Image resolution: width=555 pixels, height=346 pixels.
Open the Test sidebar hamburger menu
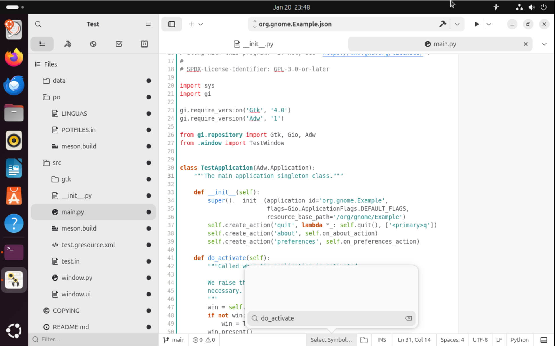click(x=148, y=24)
